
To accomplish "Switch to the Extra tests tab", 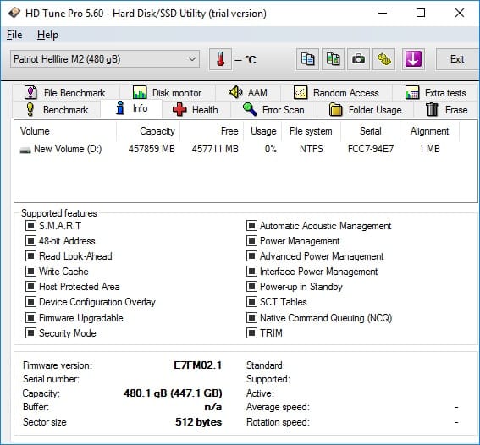I will click(x=436, y=93).
